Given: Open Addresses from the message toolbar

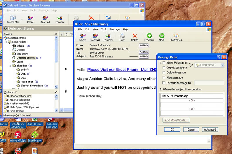Looking at the screenshot, I should (x=176, y=37).
